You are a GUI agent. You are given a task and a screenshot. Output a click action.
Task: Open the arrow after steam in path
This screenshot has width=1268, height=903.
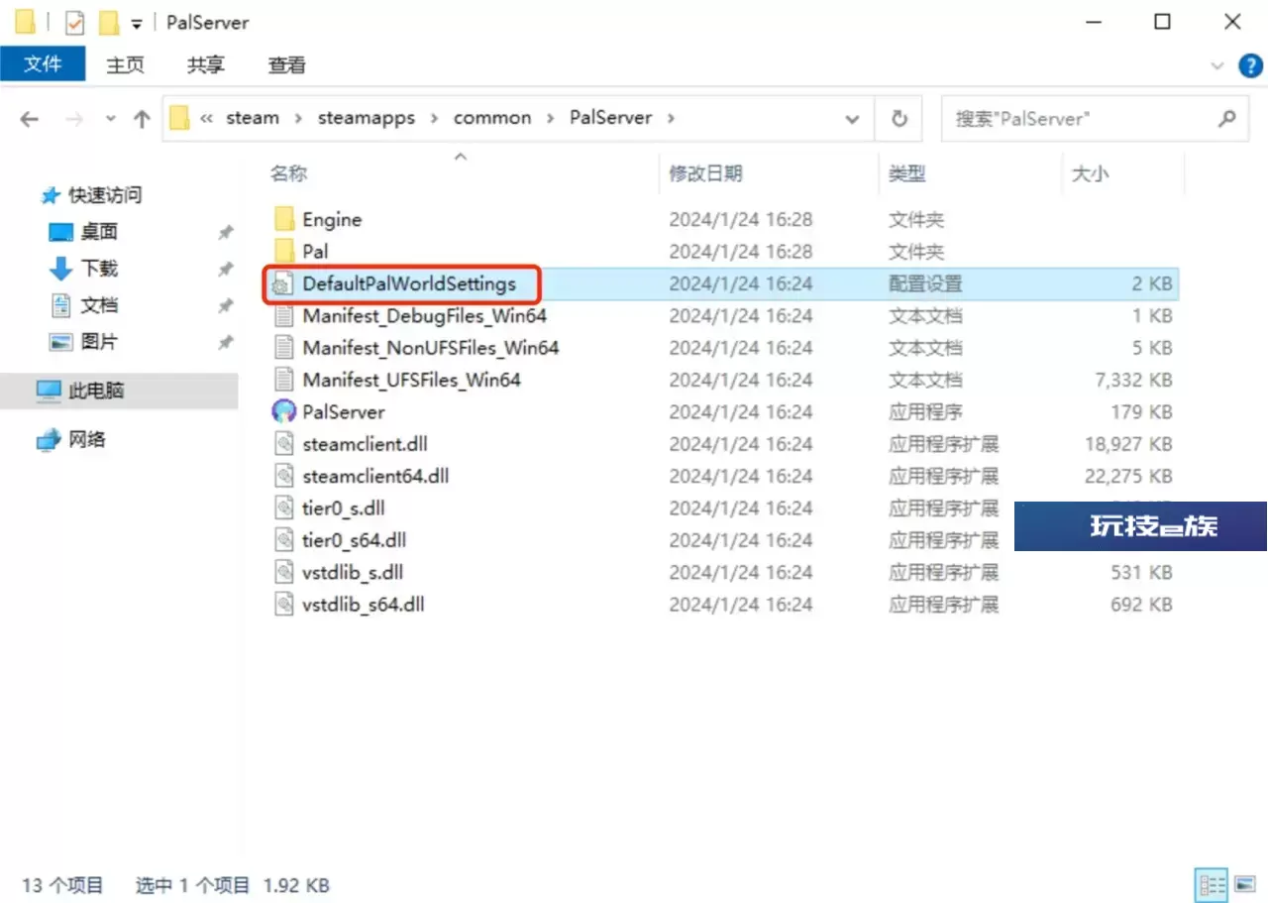(x=298, y=118)
